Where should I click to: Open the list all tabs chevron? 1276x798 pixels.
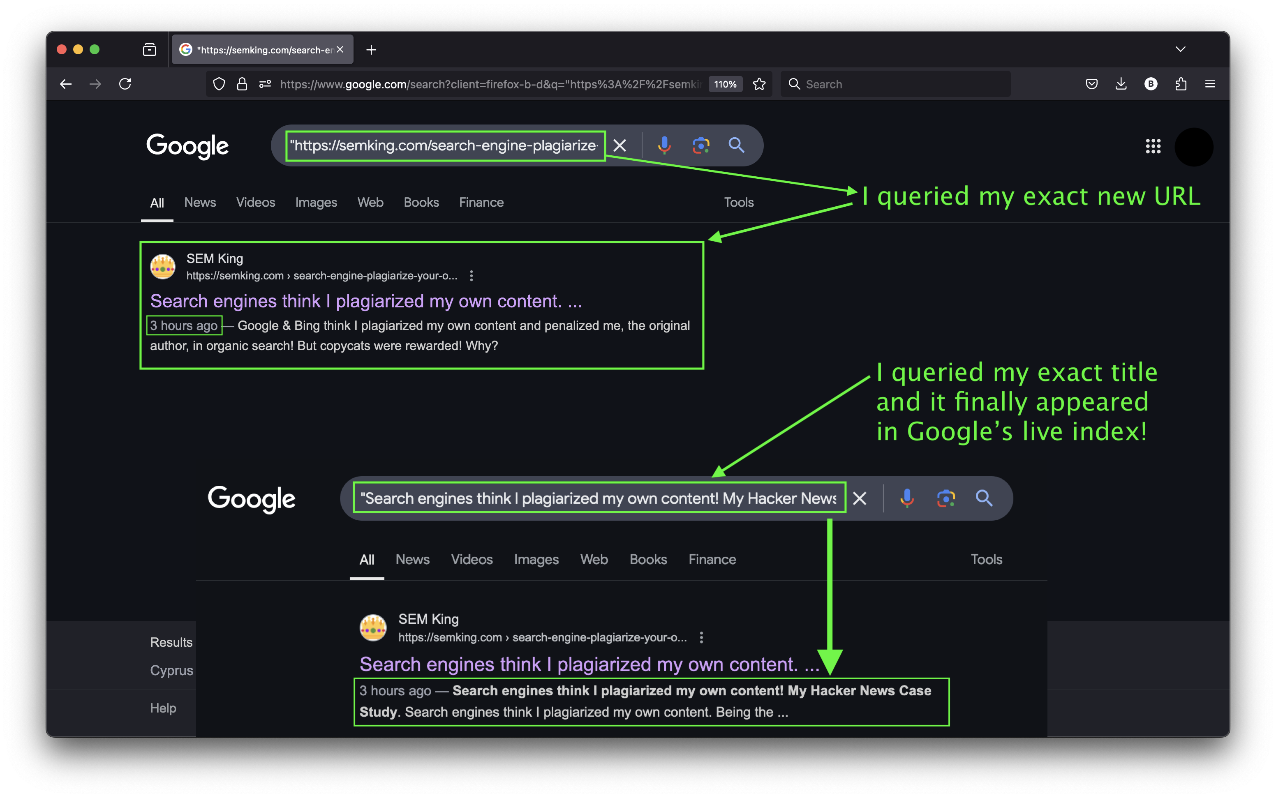pos(1181,50)
